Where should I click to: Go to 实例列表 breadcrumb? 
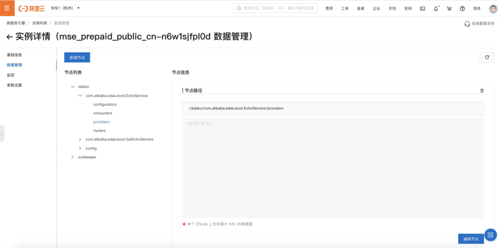tap(40, 23)
